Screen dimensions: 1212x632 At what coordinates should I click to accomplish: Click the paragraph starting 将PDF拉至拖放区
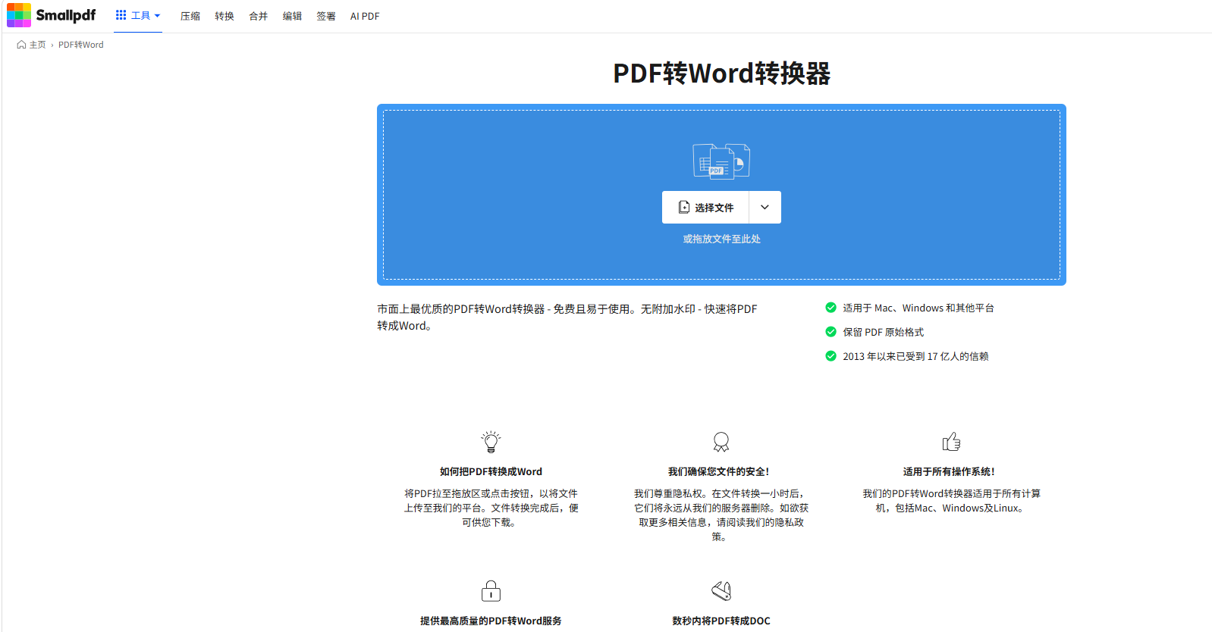click(491, 508)
